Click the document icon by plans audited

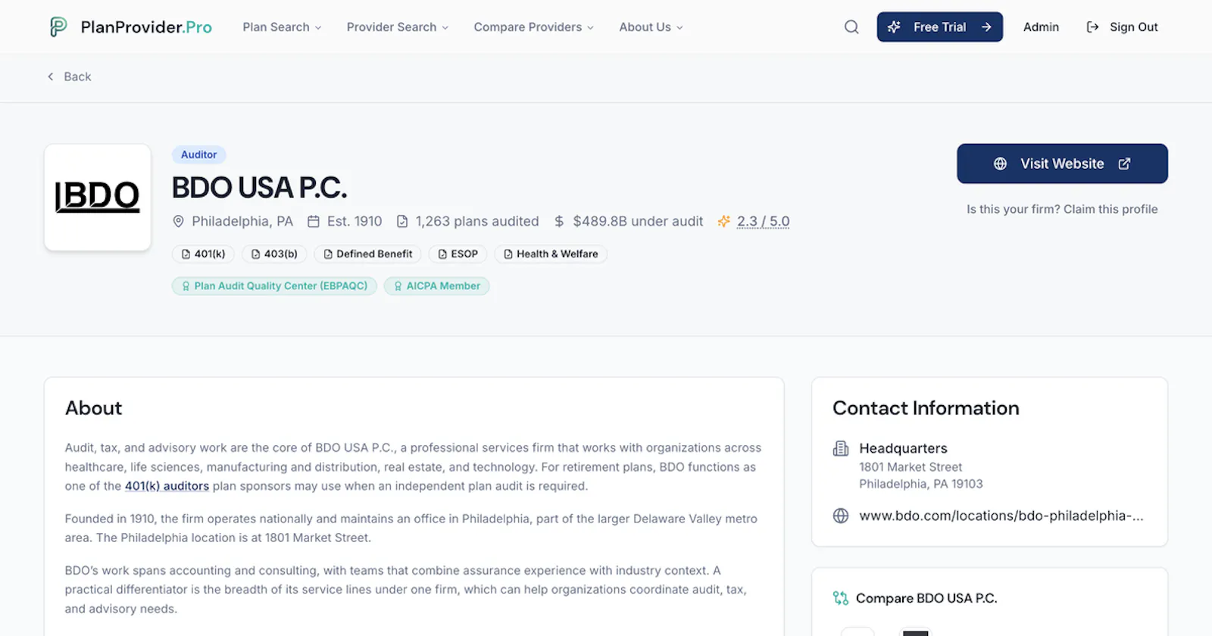coord(402,221)
